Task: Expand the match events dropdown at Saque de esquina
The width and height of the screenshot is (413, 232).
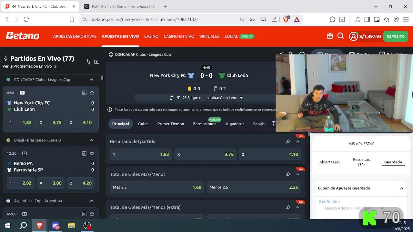Action: point(241,98)
